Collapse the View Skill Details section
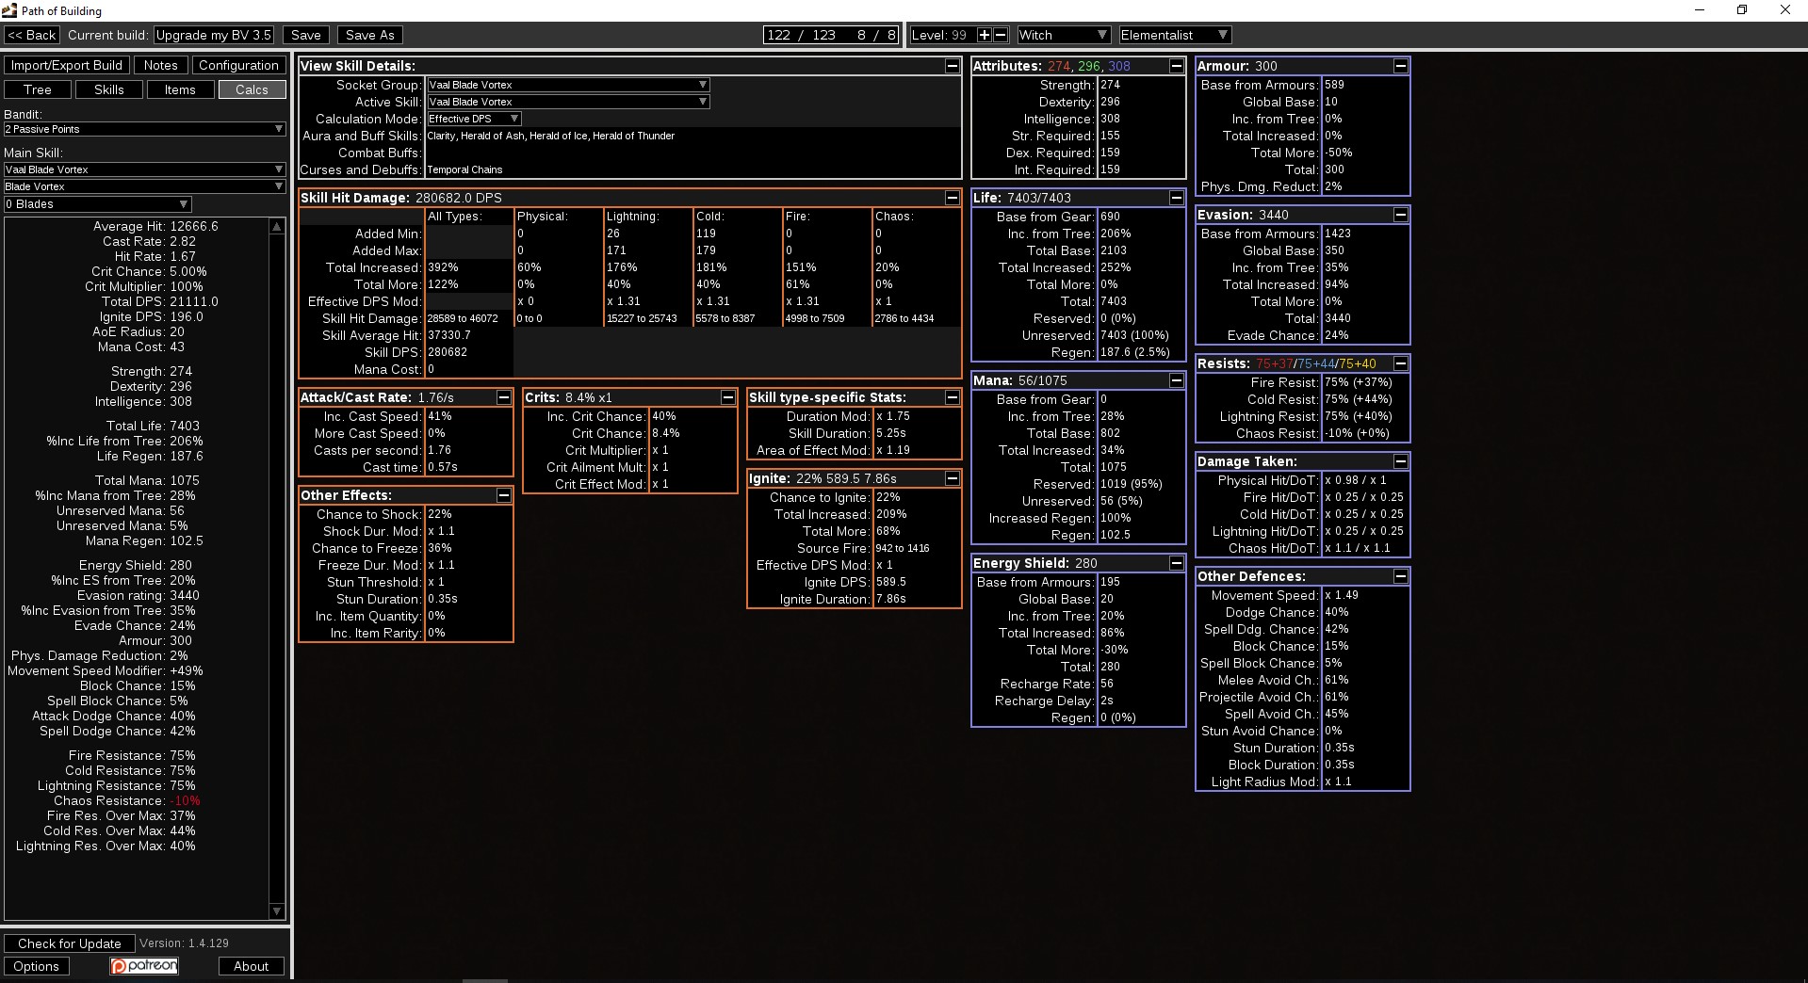The height and width of the screenshot is (983, 1808). tap(953, 66)
